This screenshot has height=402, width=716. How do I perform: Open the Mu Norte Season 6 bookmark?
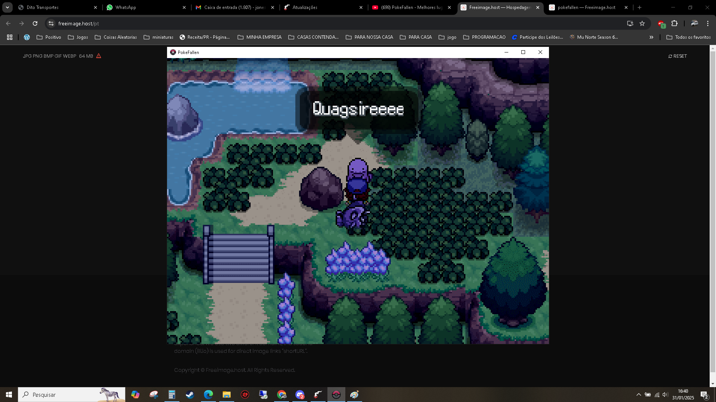(x=594, y=37)
